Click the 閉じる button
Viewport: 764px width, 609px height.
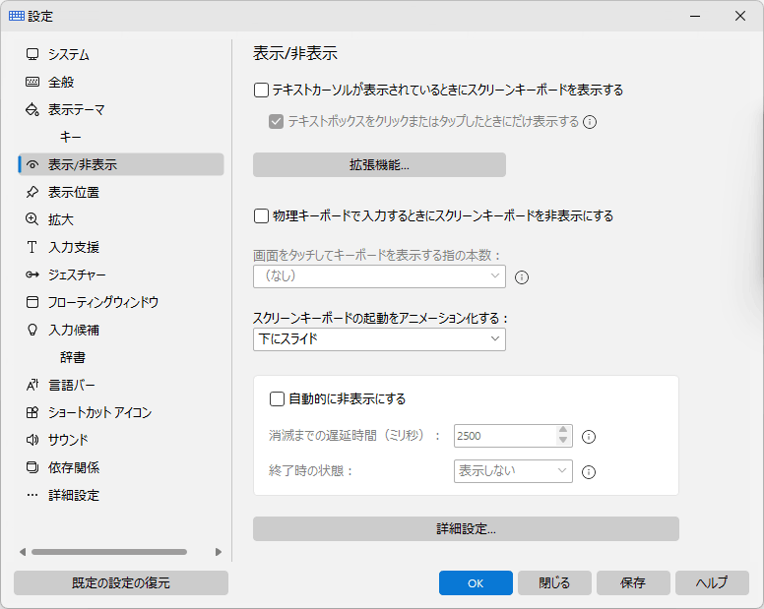click(554, 582)
